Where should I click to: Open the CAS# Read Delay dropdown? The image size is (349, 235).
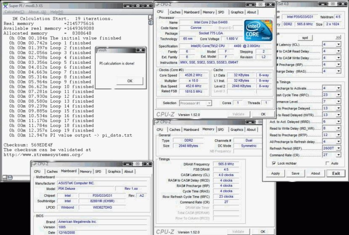coord(338,51)
